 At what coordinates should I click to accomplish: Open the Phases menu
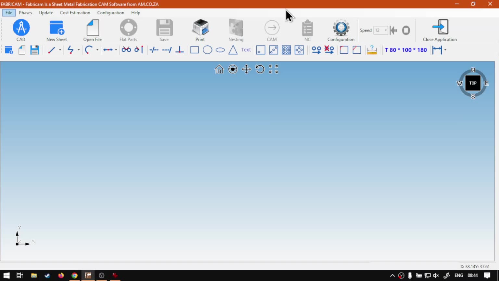[x=25, y=13]
